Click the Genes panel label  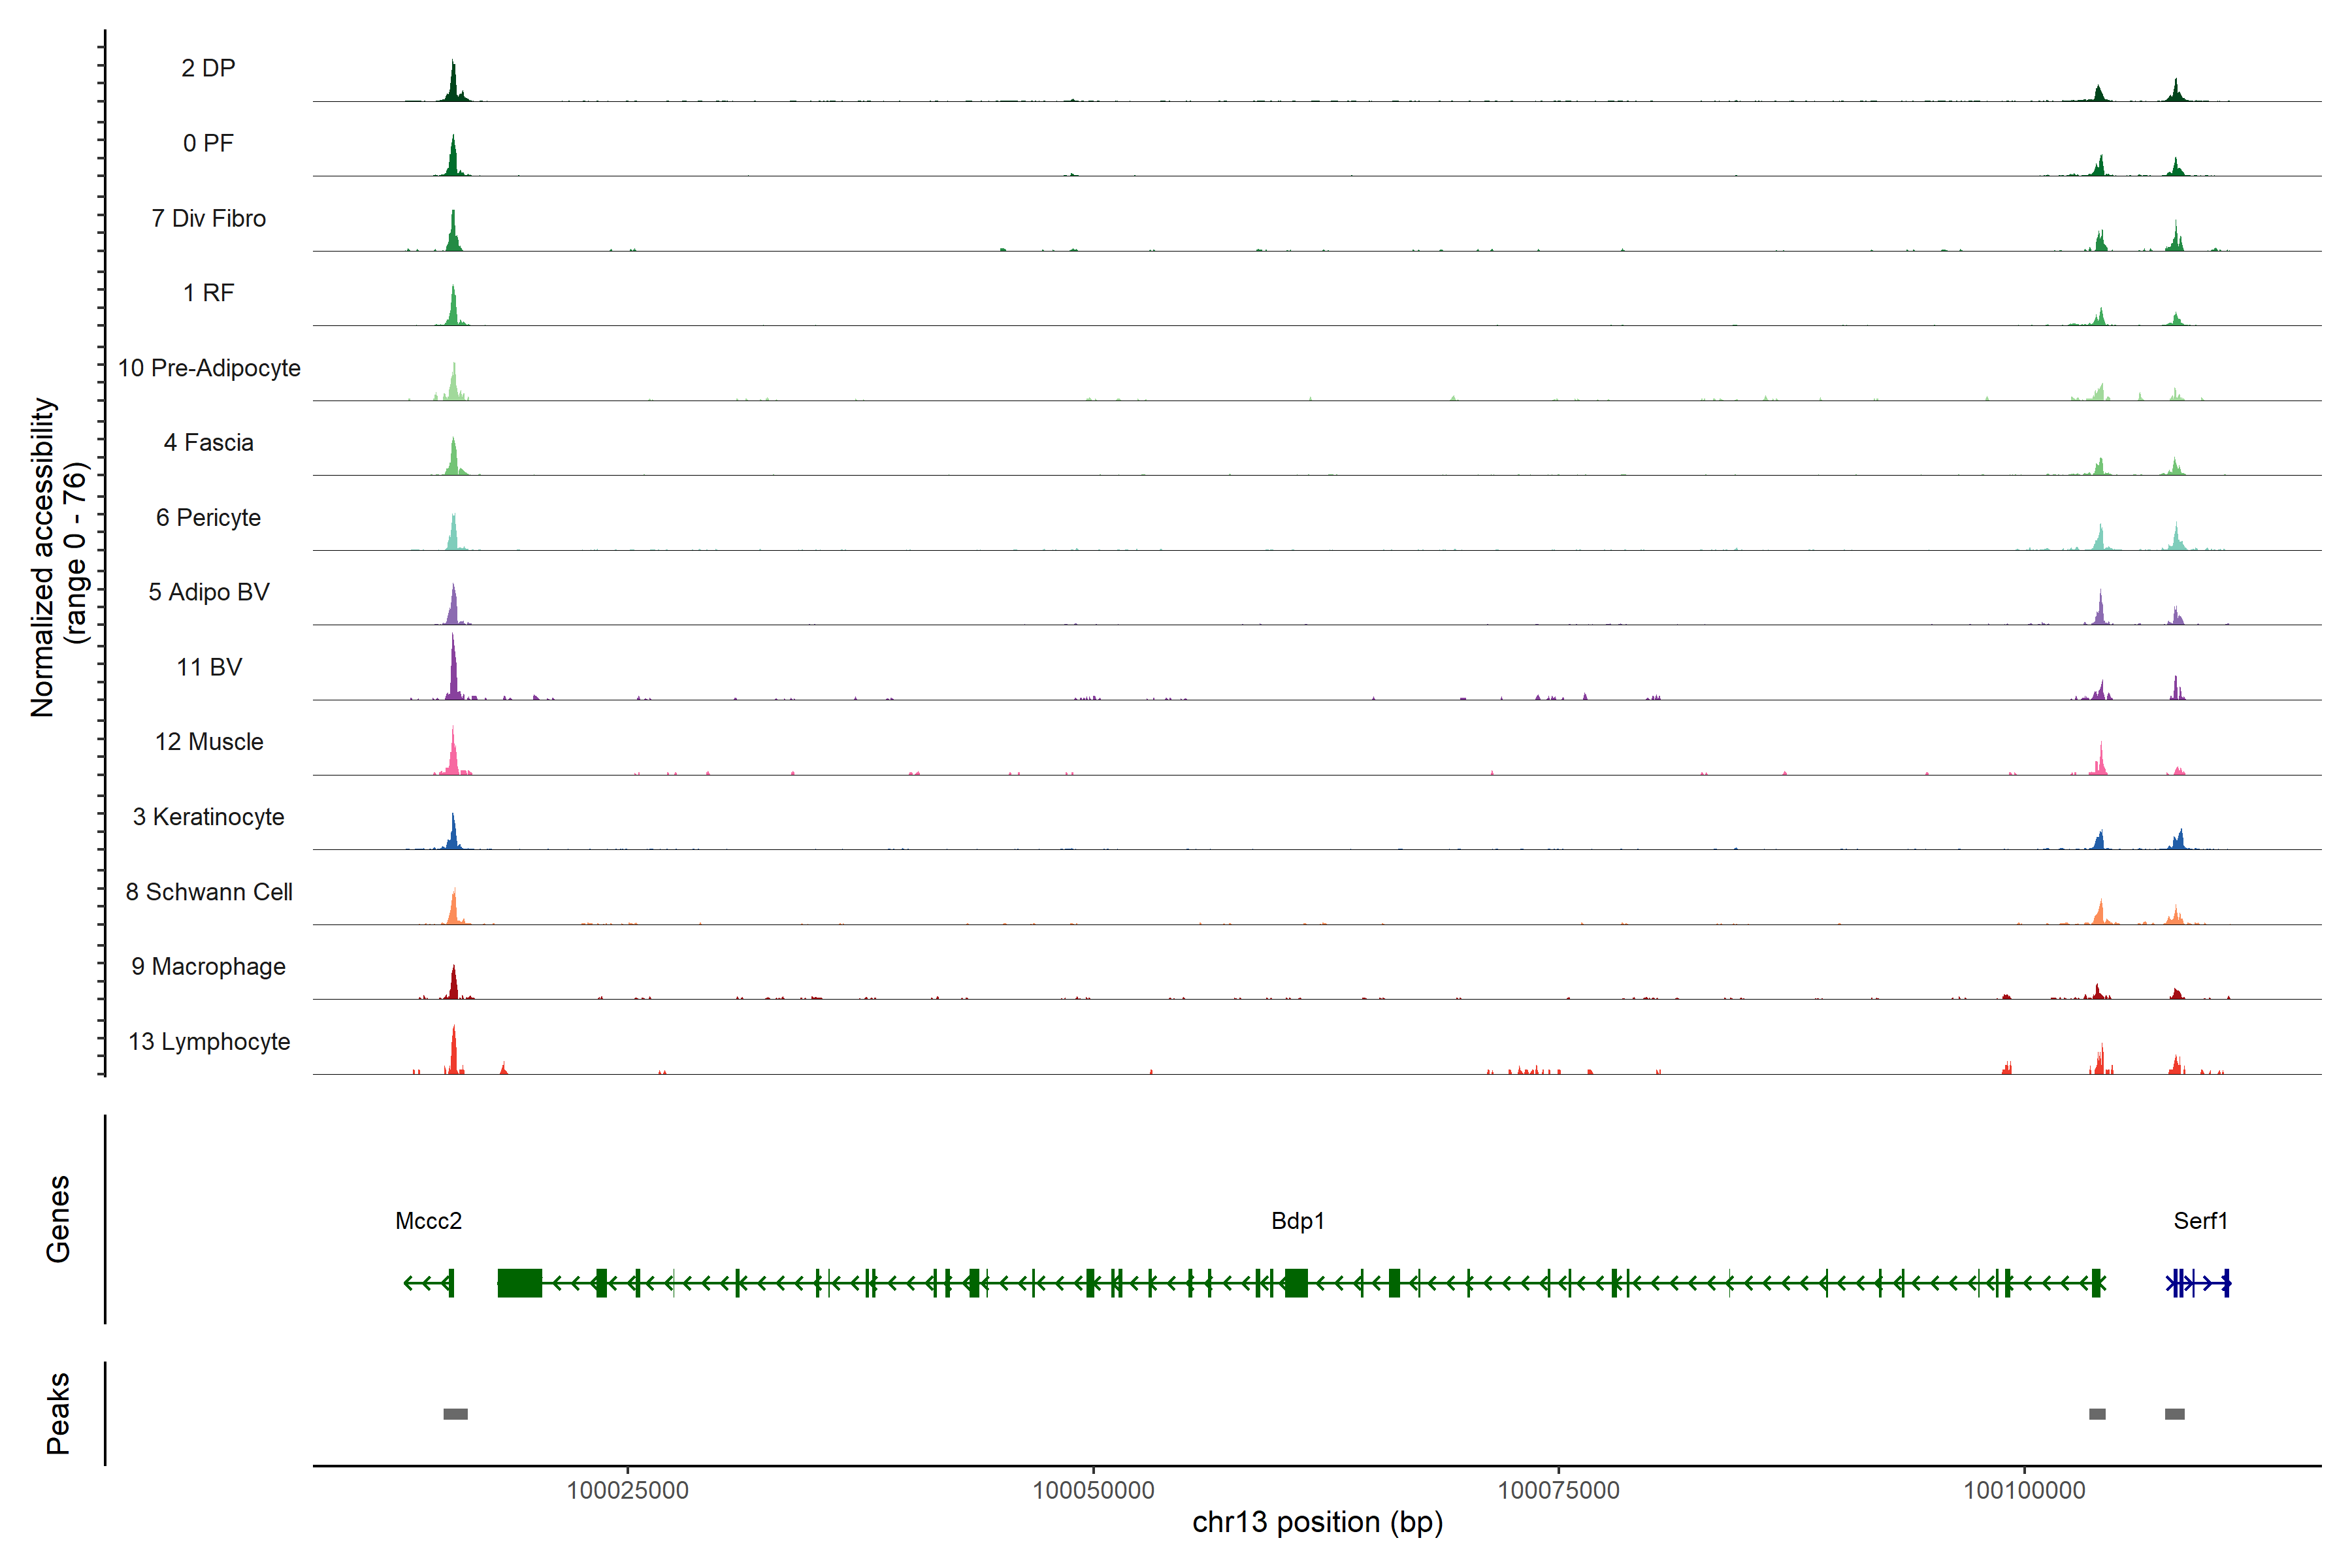tap(58, 1219)
